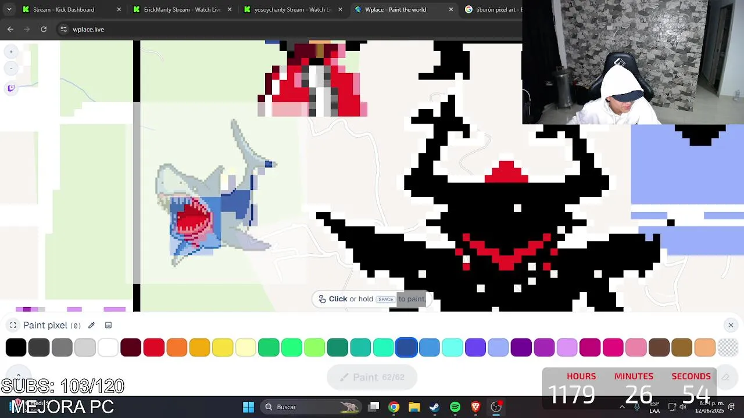Select the transparent checkered swatch
The image size is (744, 418).
pos(728,347)
